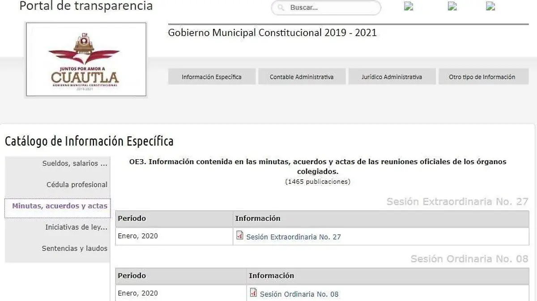The image size is (537, 301).
Task: Select the Jurídico Administrativa tab
Action: 392,77
